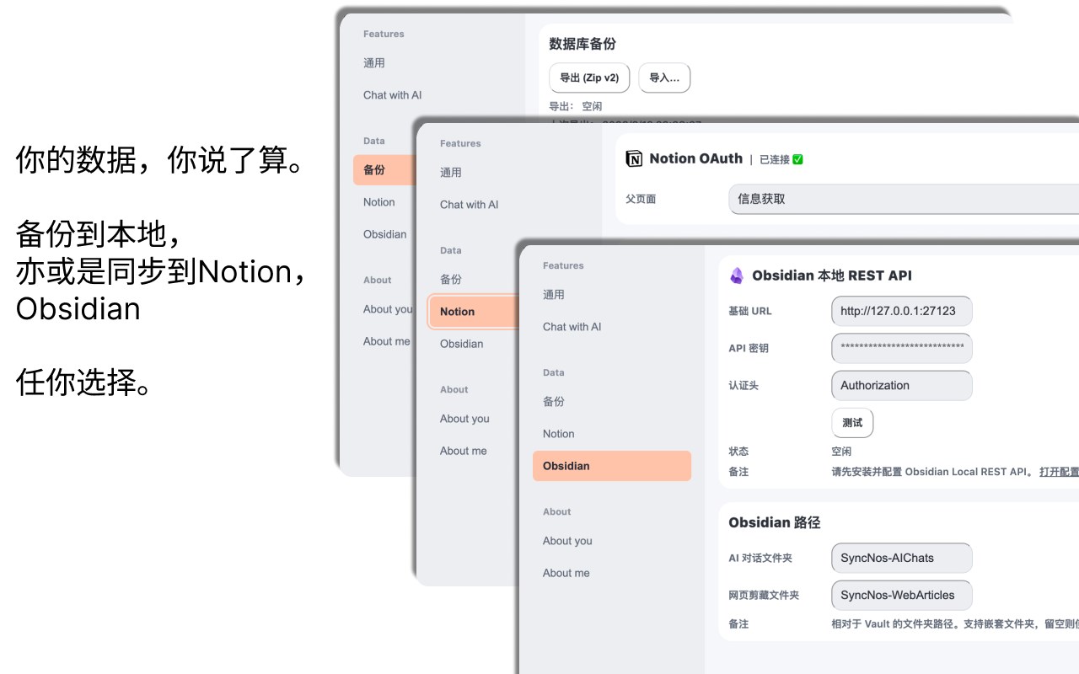
Task: Click the API 密钥 password field
Action: pyautogui.click(x=901, y=348)
